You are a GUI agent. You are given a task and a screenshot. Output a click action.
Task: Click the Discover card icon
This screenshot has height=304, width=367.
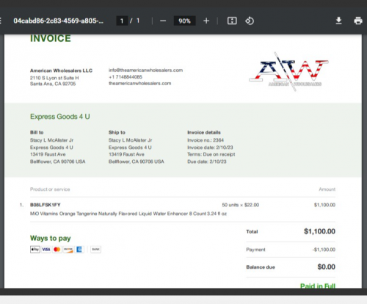tap(68, 250)
